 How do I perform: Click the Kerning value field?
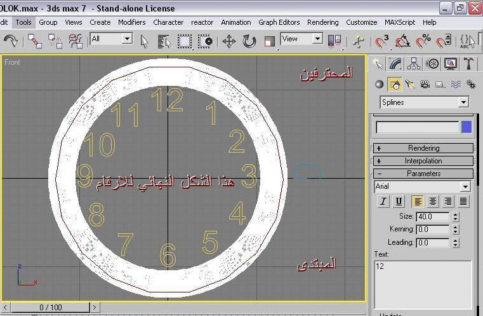[433, 230]
